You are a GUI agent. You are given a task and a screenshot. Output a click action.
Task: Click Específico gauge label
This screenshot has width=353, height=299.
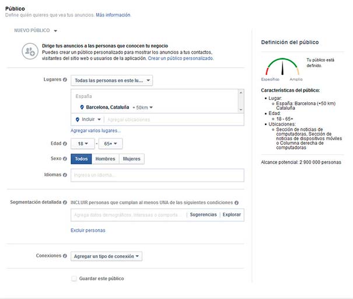coord(270,79)
